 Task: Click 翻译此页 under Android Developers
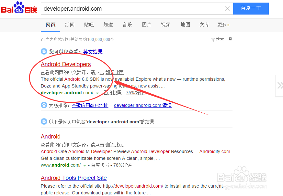tap(114, 73)
